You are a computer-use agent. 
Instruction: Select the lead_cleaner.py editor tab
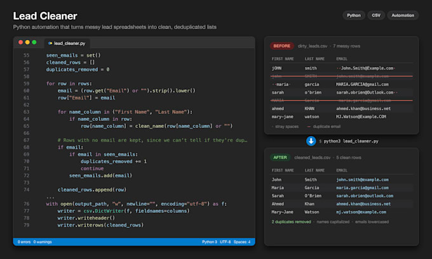point(67,43)
